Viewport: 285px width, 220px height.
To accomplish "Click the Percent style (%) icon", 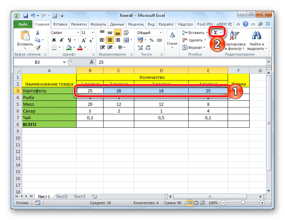I will (x=152, y=40).
